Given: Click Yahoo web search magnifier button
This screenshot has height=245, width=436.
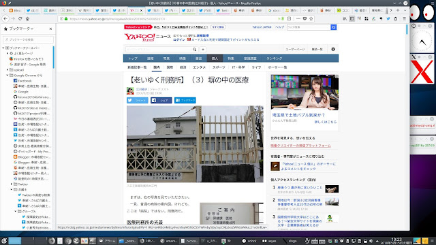Looking at the screenshot, I should [x=333, y=27].
